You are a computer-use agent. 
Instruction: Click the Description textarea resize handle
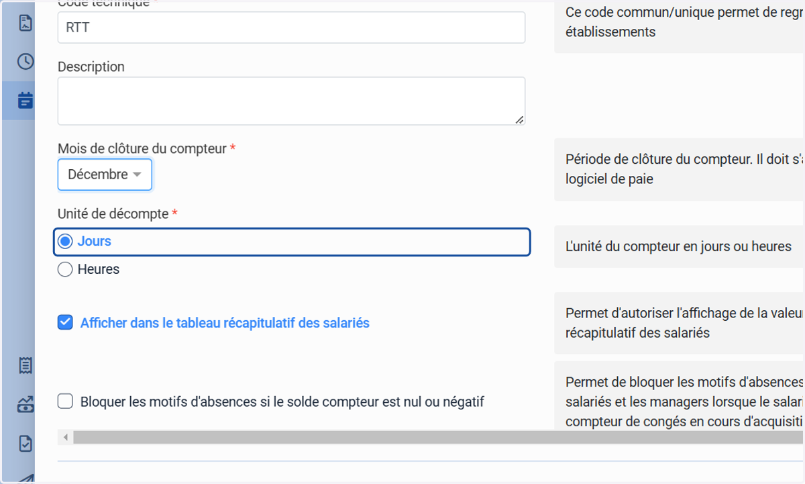click(520, 119)
